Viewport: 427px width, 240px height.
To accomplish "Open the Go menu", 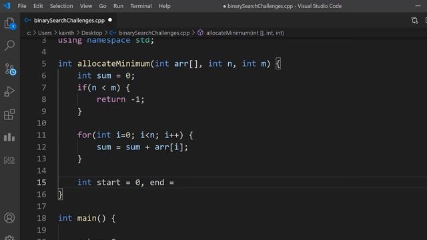I will [x=103, y=6].
